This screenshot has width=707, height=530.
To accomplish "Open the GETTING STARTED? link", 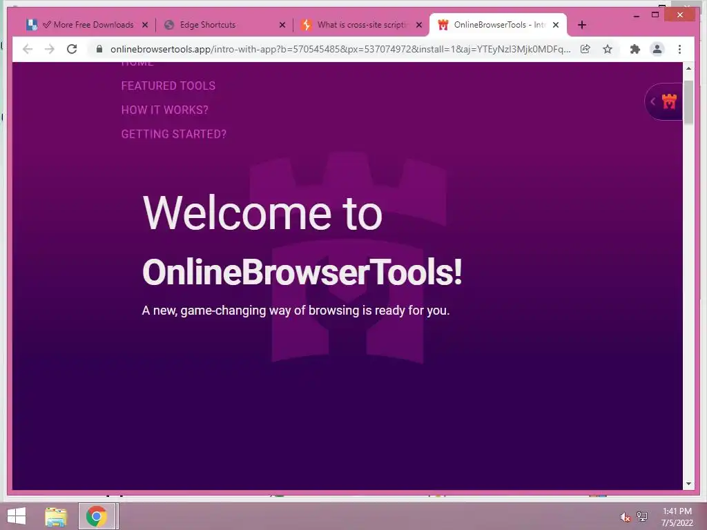I will 173,134.
